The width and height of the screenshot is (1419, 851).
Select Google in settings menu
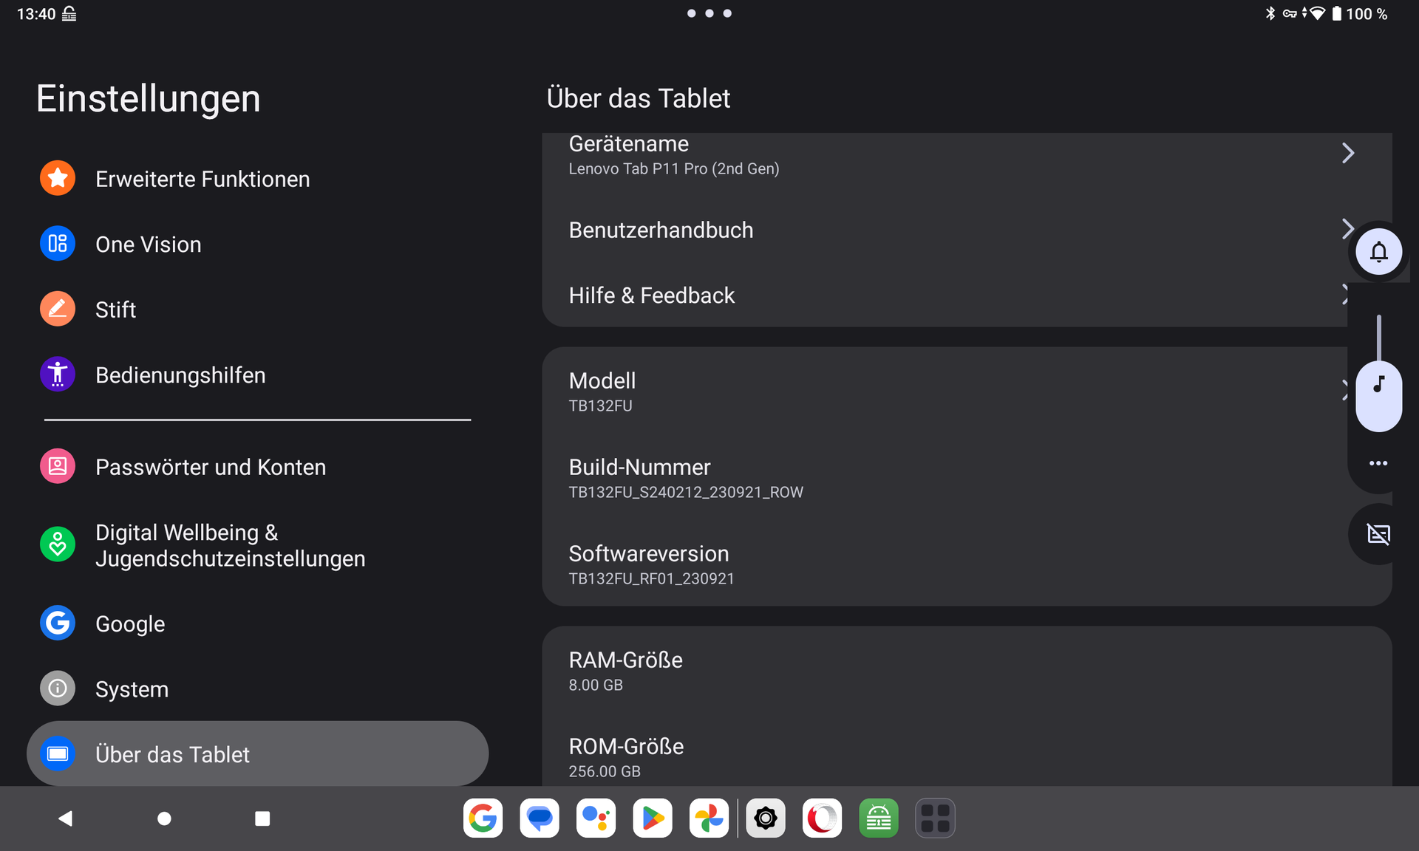tap(130, 623)
